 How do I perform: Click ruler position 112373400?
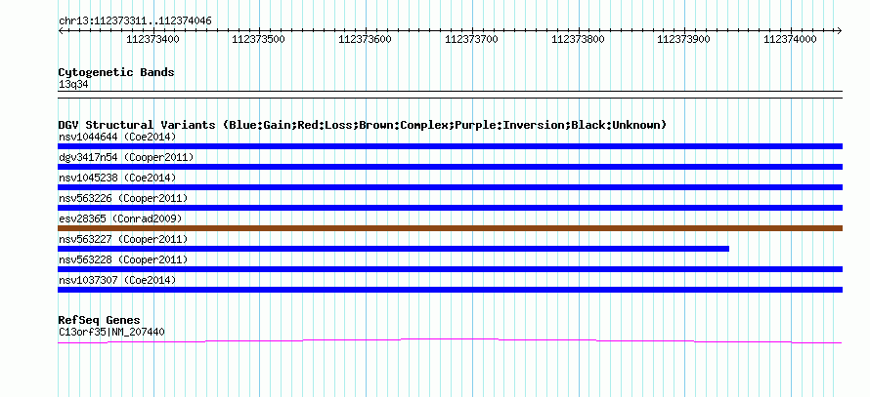click(153, 39)
